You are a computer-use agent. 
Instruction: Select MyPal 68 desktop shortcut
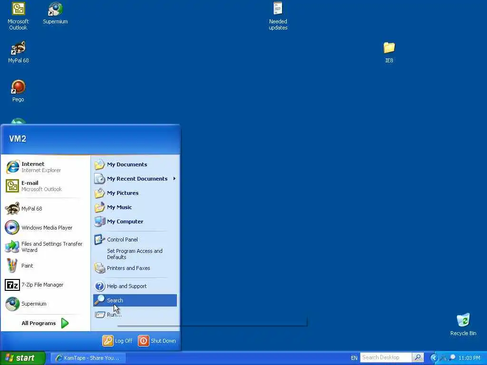19,52
